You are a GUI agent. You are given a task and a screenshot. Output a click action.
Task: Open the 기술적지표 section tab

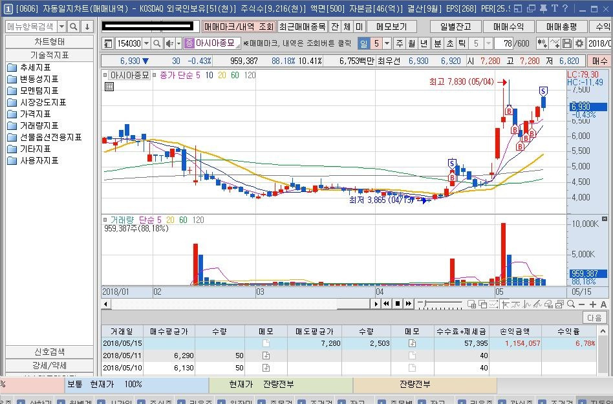click(50, 55)
